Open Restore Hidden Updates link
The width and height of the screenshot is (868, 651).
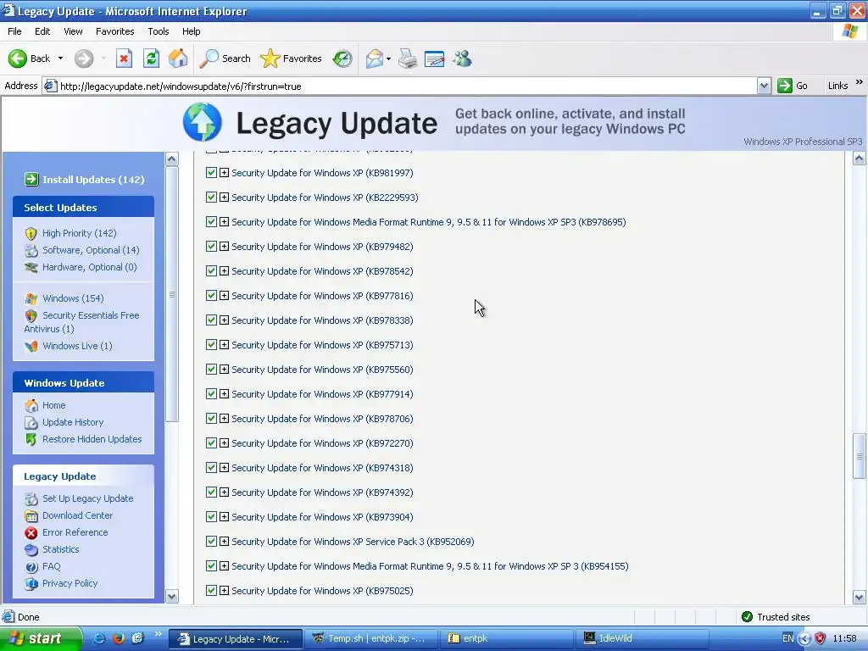coord(92,440)
